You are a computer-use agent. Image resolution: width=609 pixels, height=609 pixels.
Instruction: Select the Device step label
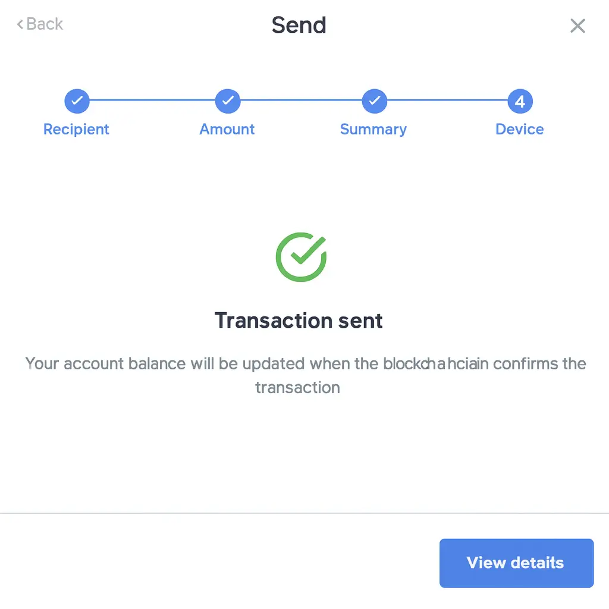pos(520,129)
